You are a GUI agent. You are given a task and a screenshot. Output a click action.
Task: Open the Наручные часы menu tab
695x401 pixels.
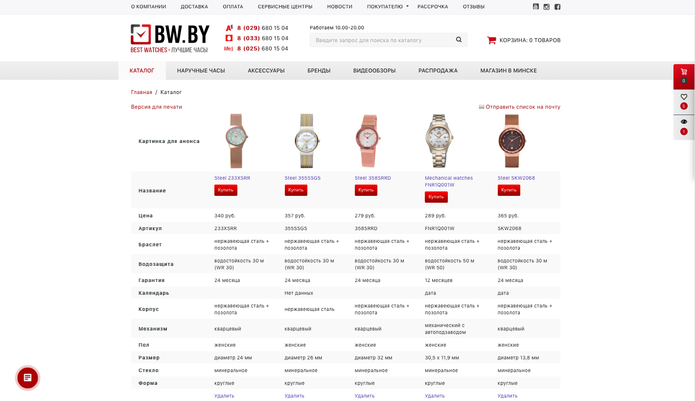[x=201, y=71]
